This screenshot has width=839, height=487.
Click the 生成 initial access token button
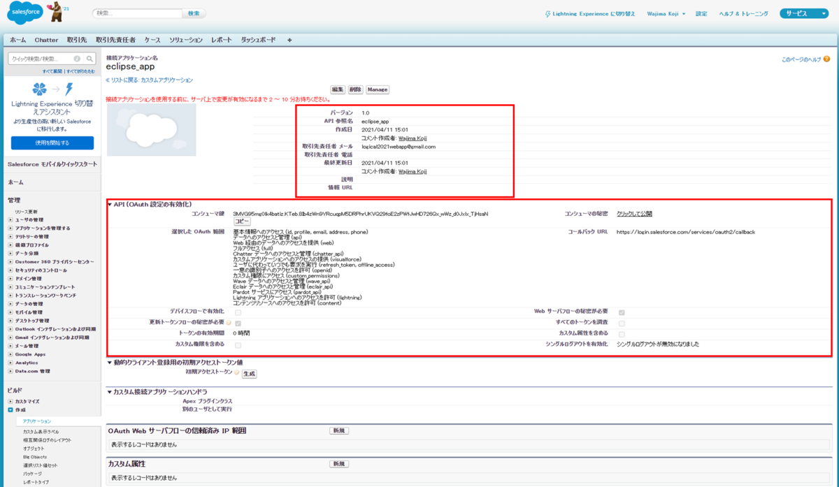pyautogui.click(x=249, y=374)
